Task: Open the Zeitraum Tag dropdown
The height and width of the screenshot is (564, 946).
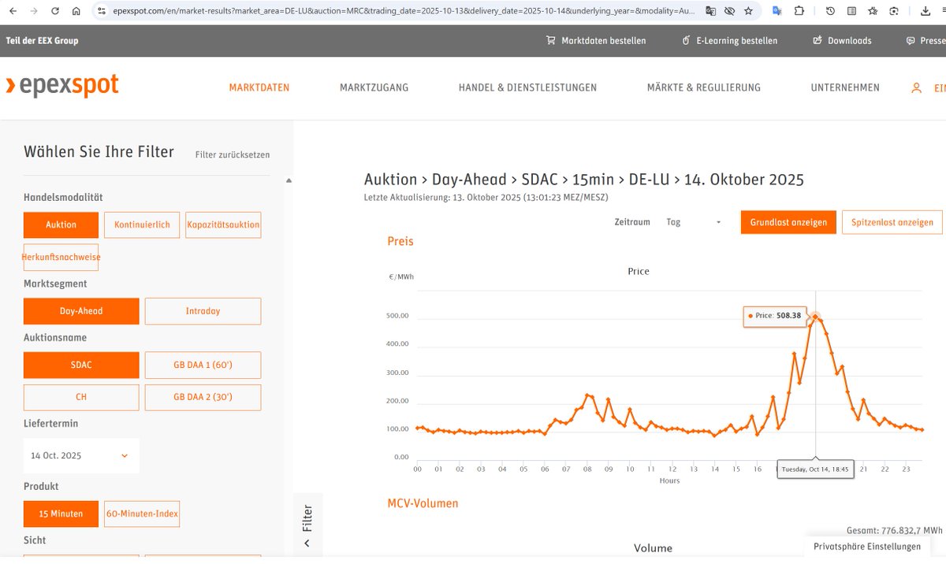Action: click(x=694, y=222)
